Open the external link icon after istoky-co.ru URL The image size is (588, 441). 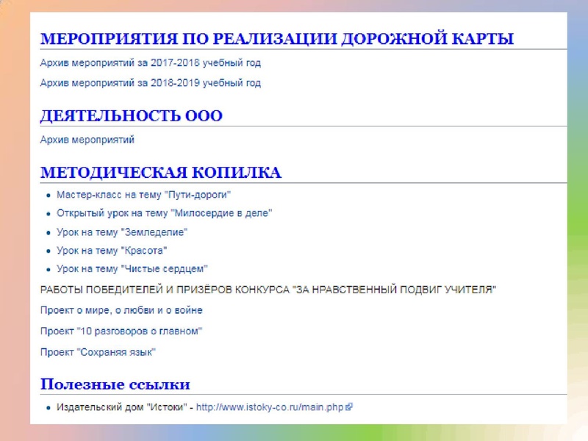pyautogui.click(x=349, y=406)
